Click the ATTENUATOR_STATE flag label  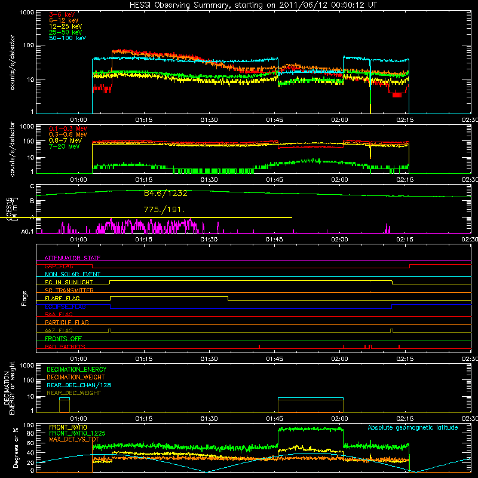coord(72,258)
